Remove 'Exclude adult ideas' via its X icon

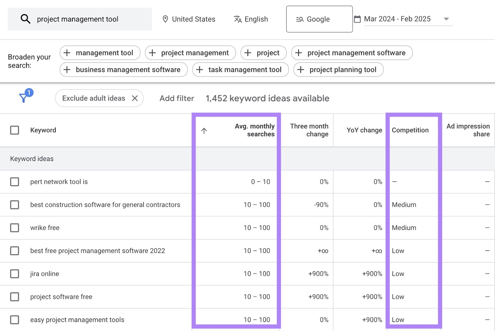click(135, 98)
